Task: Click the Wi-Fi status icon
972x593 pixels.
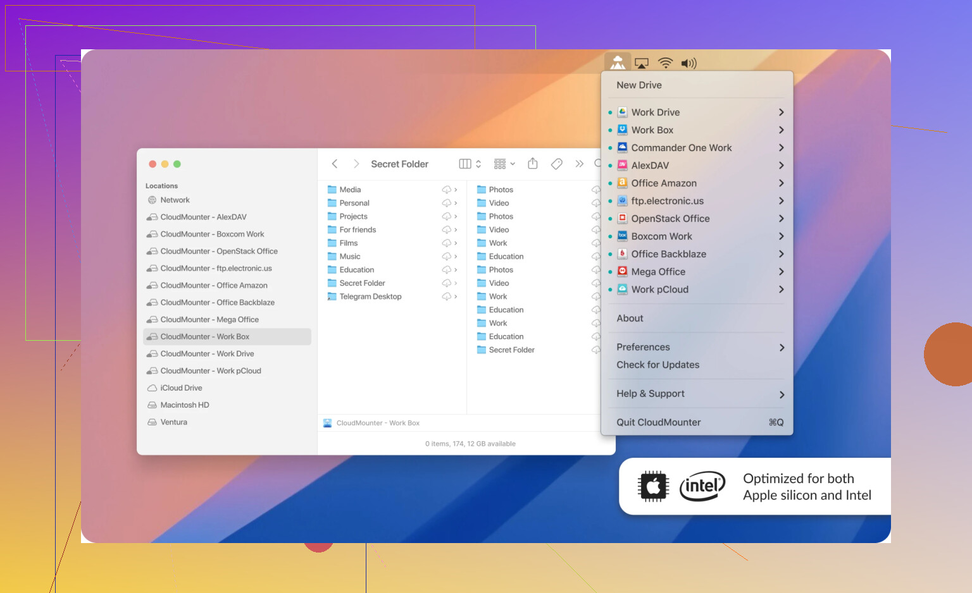Action: coord(665,63)
